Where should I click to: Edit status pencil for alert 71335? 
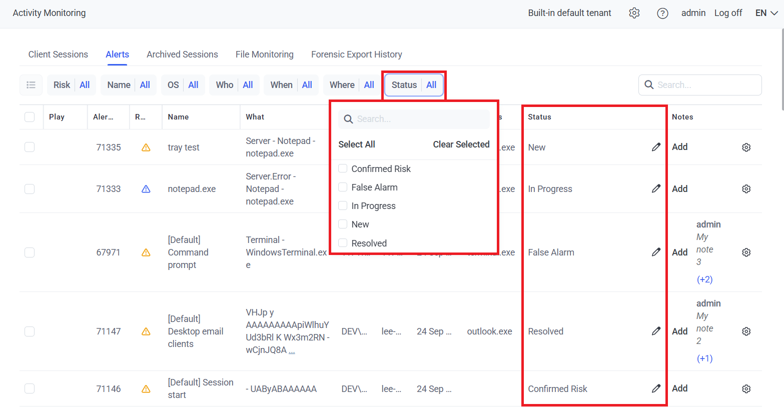(656, 147)
